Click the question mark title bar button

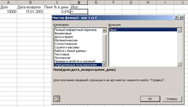pos(176,18)
